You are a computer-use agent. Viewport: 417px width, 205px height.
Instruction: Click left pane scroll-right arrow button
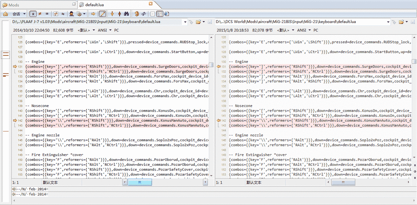pos(205,182)
